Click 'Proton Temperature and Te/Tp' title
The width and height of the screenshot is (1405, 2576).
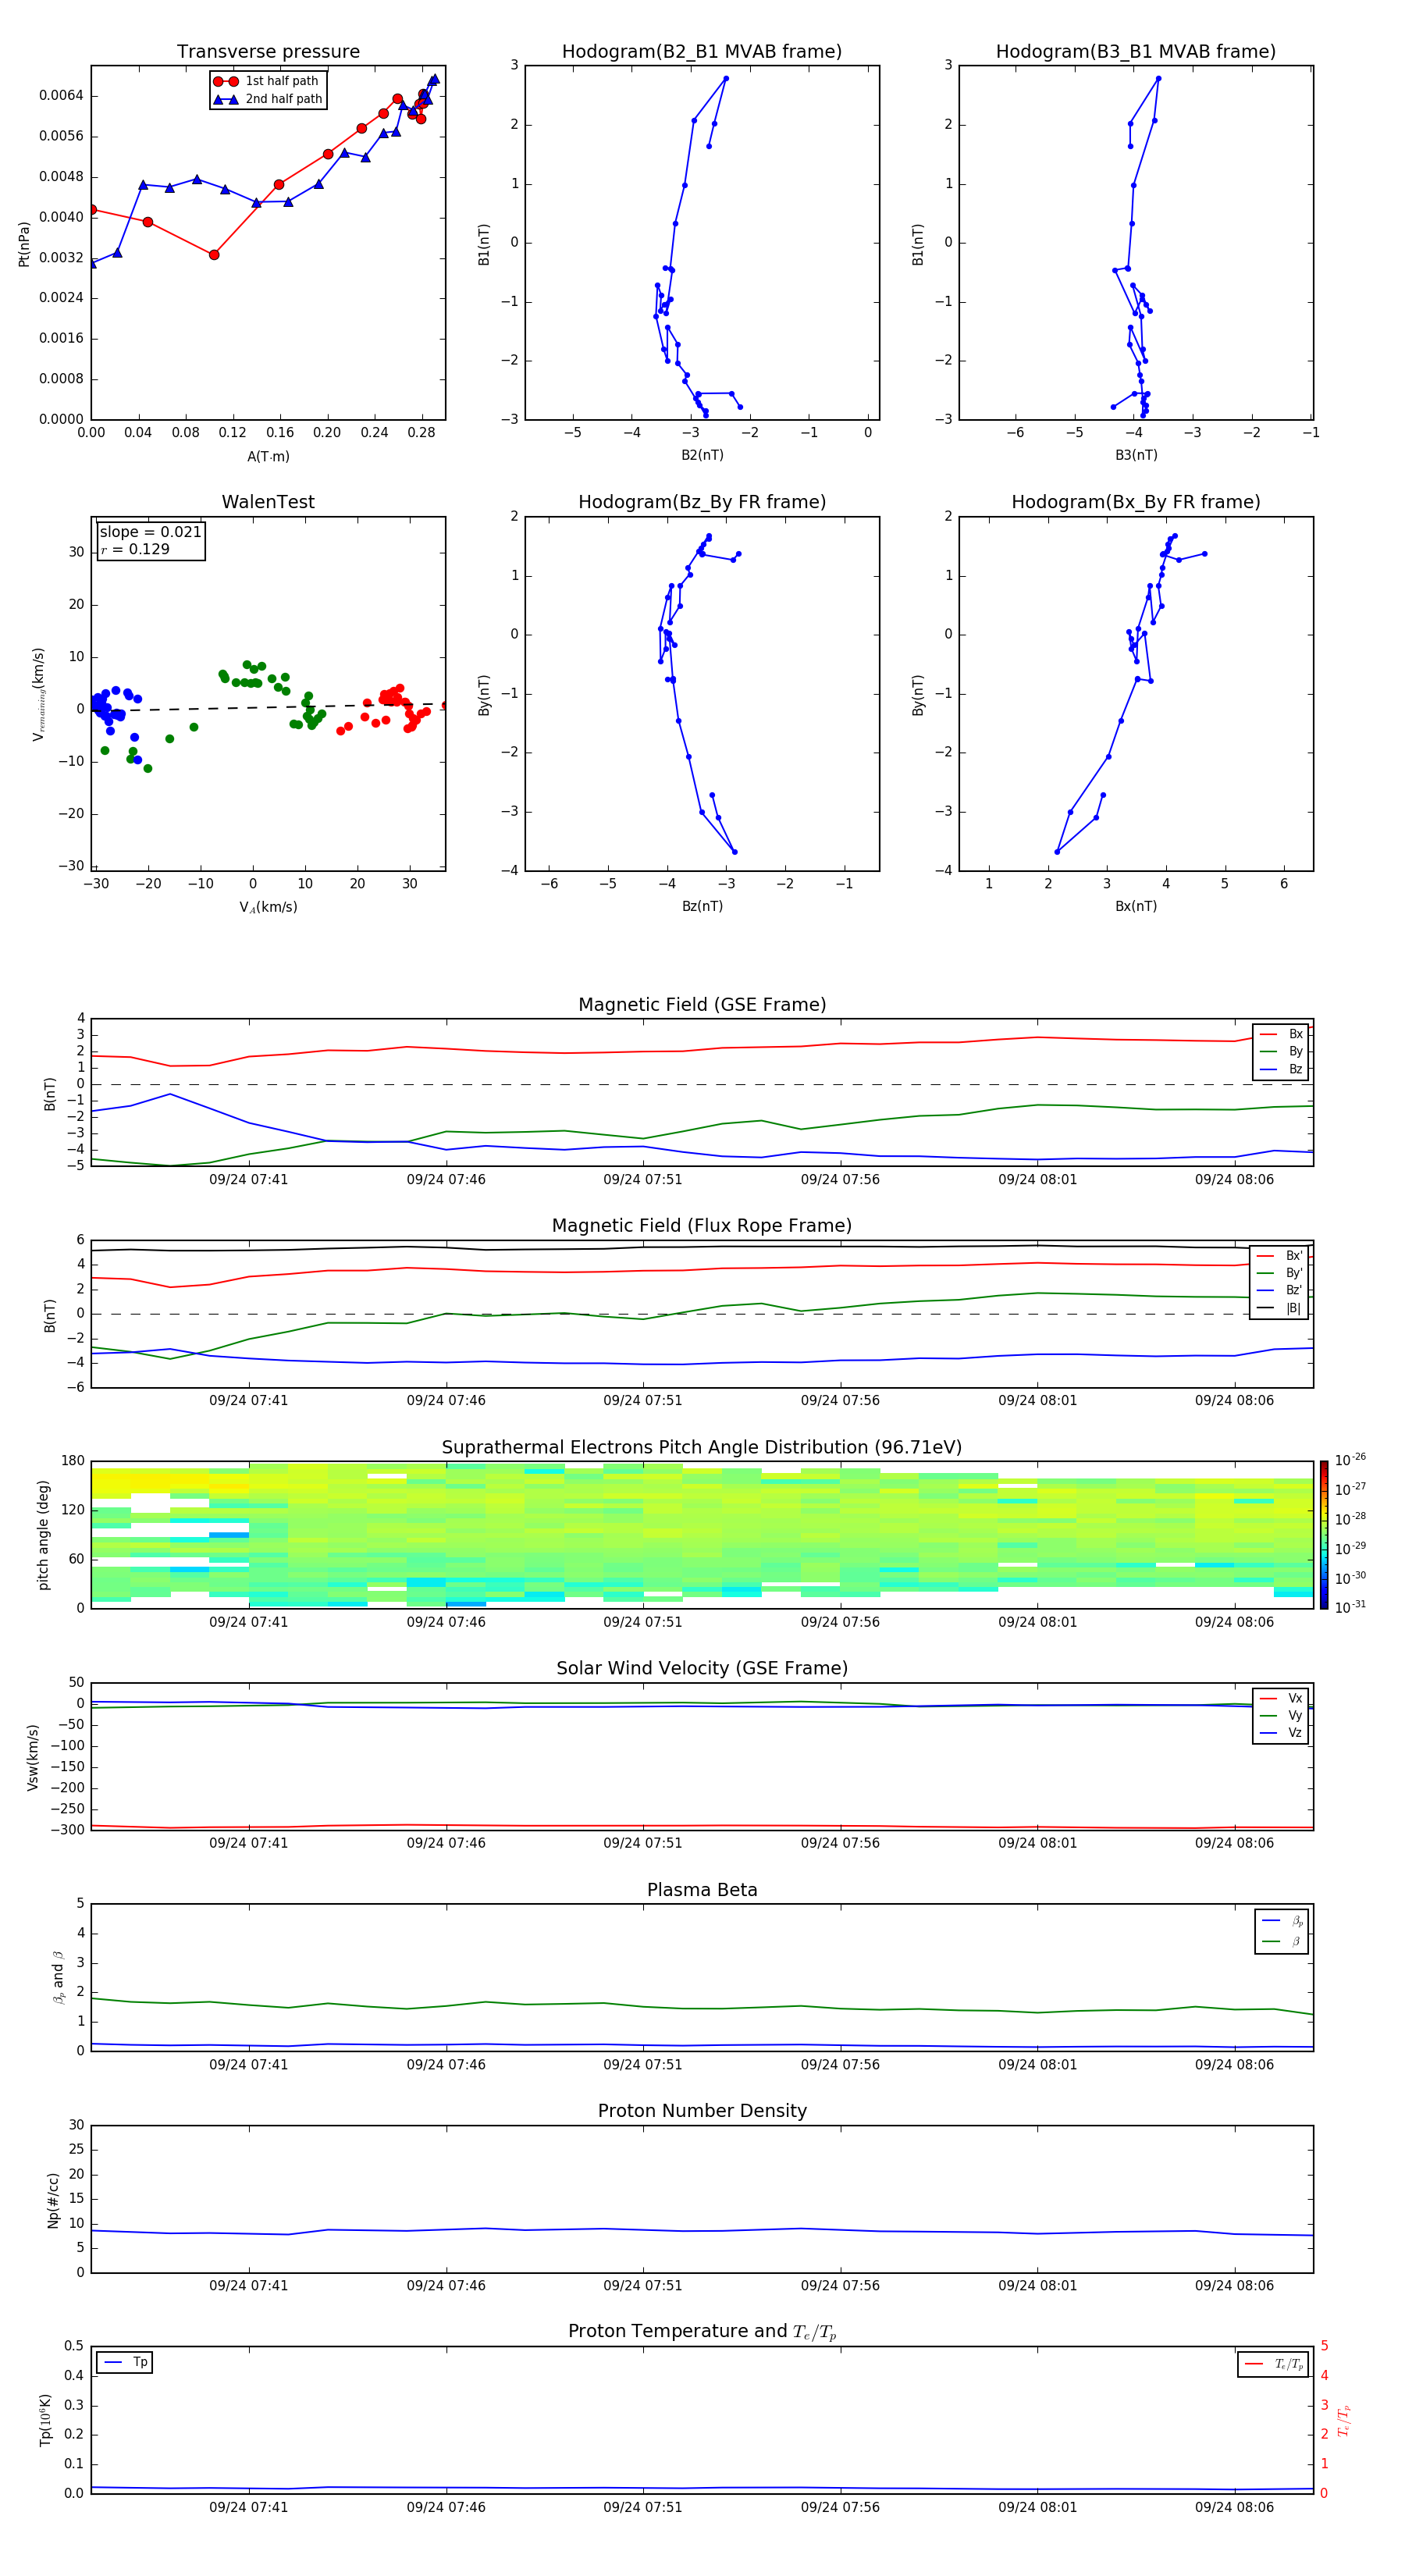pos(702,2332)
